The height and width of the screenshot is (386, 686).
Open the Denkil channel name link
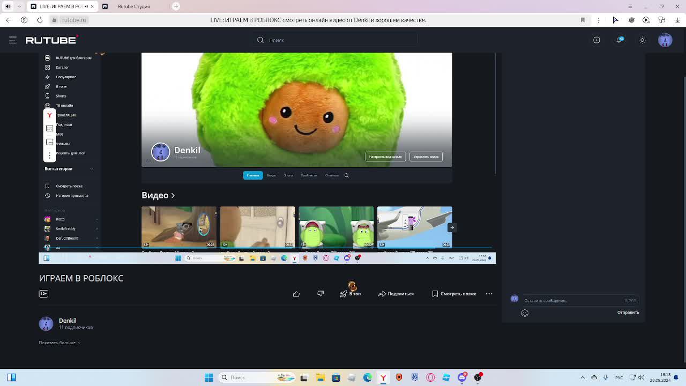[x=68, y=321]
